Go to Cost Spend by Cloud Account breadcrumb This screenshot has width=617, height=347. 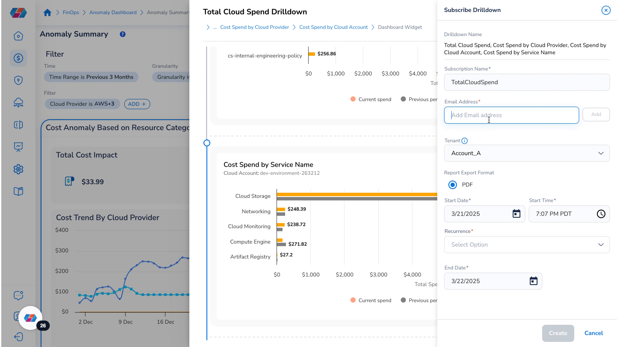tap(333, 27)
